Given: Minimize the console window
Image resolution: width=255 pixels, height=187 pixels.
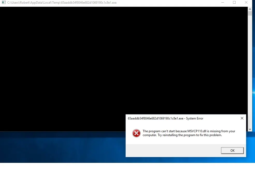Looking at the screenshot, I should [x=222, y=2].
